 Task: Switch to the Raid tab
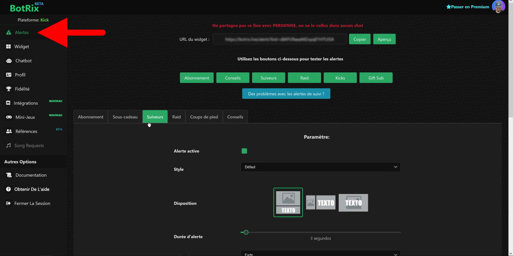click(177, 117)
